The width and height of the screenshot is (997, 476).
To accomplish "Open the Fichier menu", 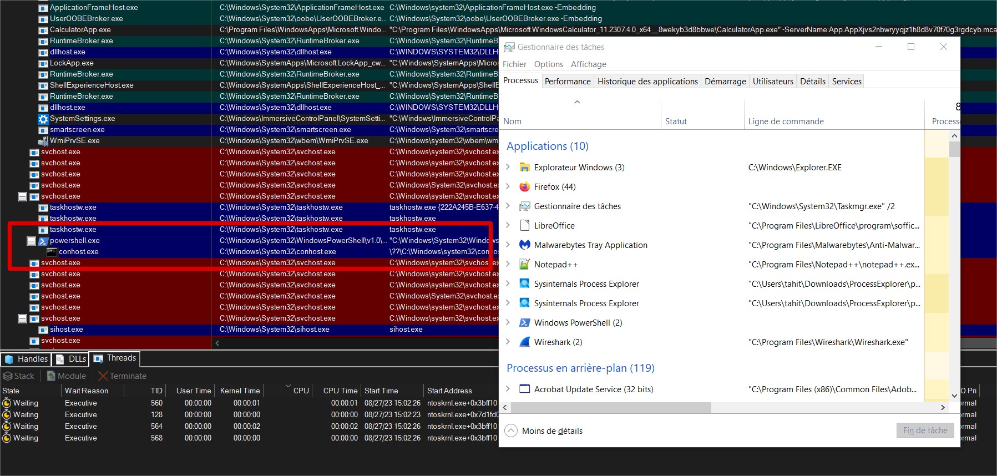I will (514, 64).
